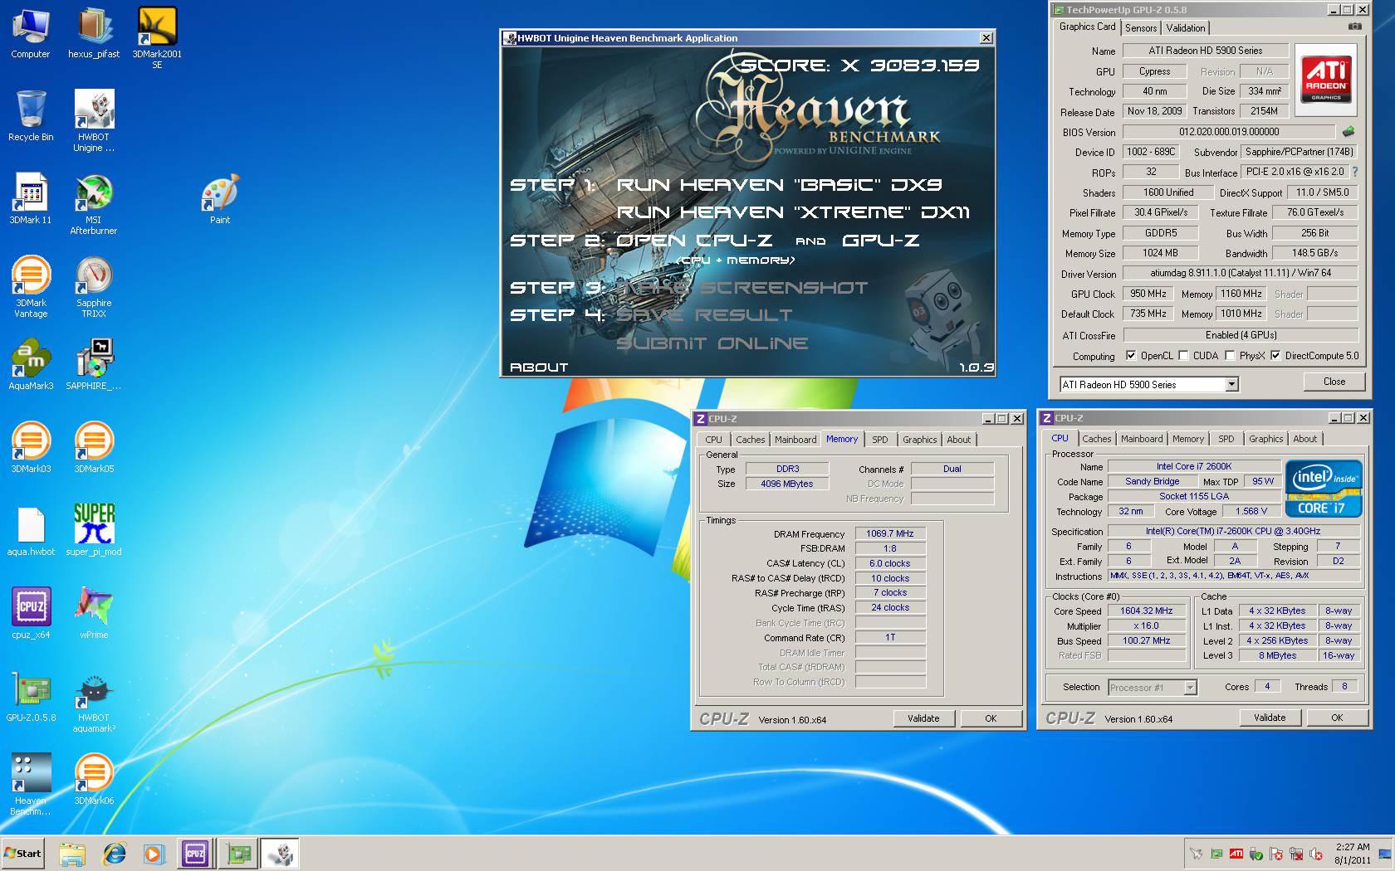Open SPD tab in memory CPU-Z window

pos(880,440)
